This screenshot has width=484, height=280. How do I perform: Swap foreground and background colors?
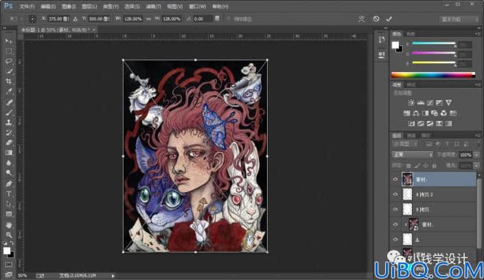pos(12,243)
